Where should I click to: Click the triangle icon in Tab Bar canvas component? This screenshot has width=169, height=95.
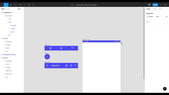(x=72, y=48)
